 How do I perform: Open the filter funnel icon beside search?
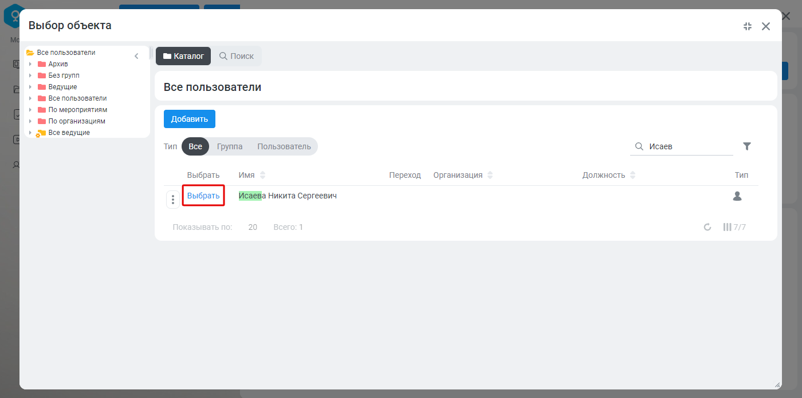[747, 146]
